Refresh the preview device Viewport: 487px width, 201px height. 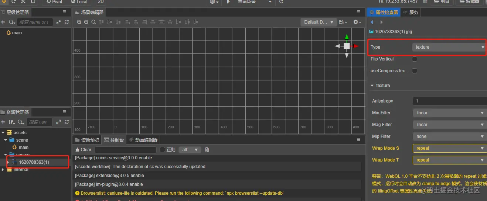coord(281,2)
